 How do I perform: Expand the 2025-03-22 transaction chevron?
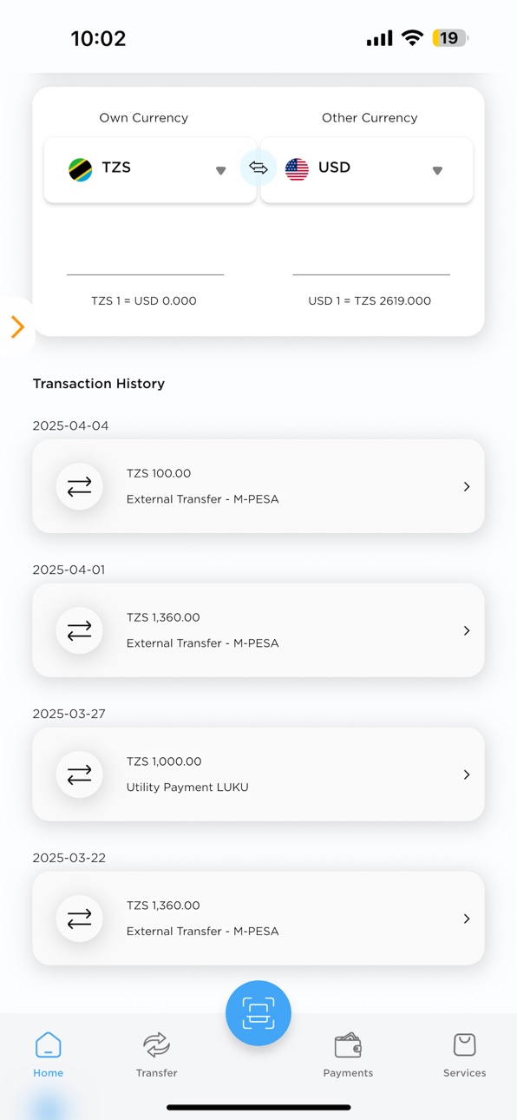pyautogui.click(x=467, y=919)
